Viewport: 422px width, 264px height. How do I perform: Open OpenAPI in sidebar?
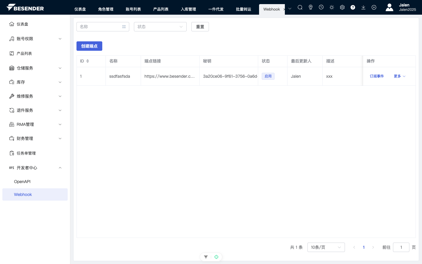pos(35,182)
